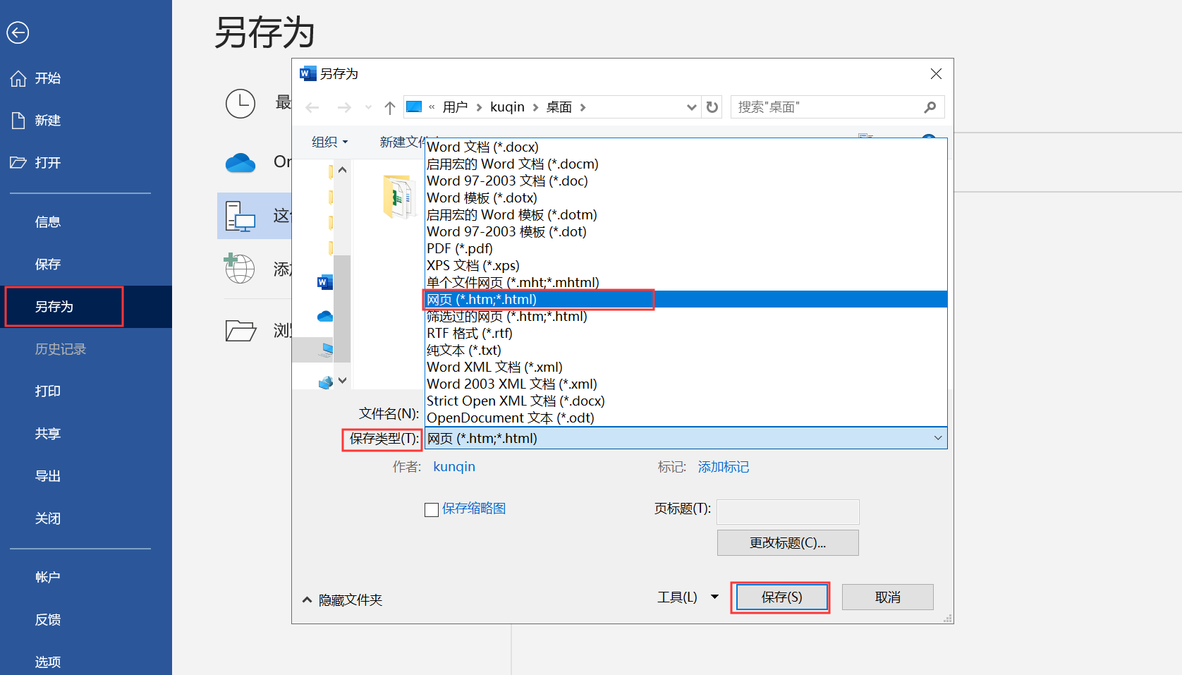
Task: Click the 保存(S) button
Action: tap(781, 597)
